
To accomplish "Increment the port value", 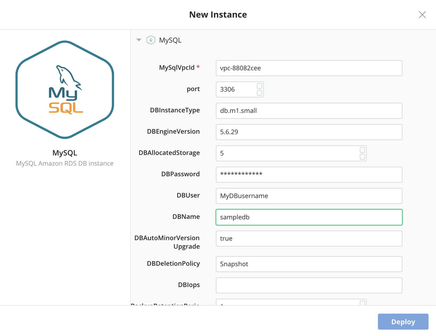I will [260, 86].
